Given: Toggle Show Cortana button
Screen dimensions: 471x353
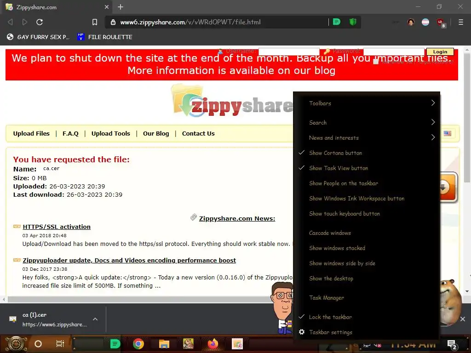Looking at the screenshot, I should click(x=367, y=153).
